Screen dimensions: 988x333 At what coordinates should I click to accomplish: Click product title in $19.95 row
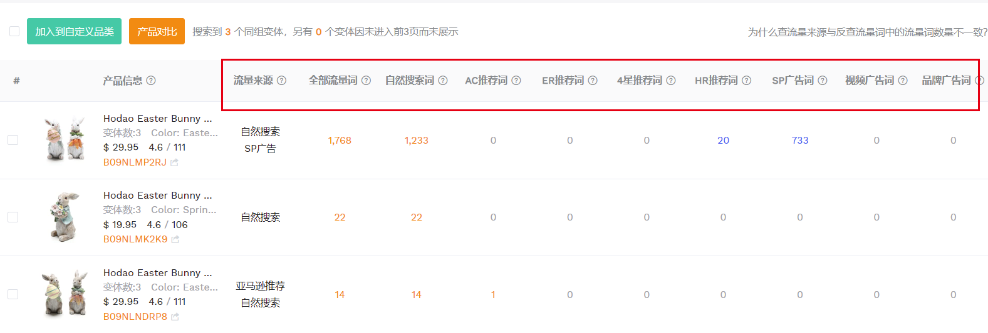pyautogui.click(x=158, y=196)
